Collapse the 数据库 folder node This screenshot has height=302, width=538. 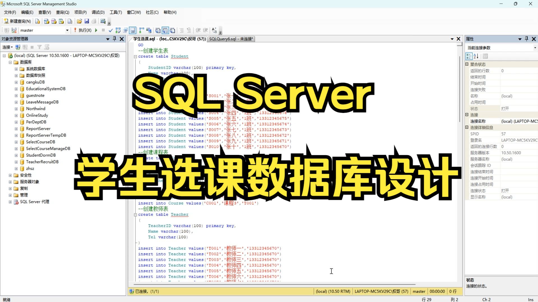click(x=10, y=62)
